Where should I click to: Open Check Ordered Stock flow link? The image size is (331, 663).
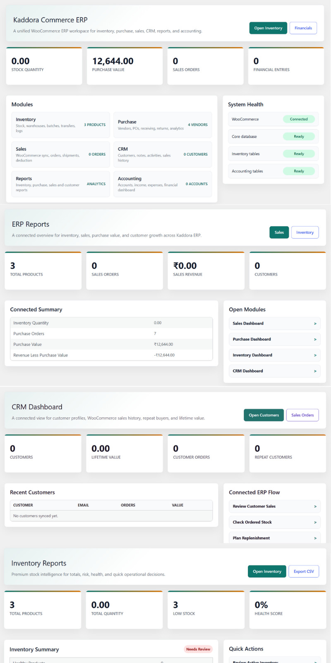click(275, 522)
